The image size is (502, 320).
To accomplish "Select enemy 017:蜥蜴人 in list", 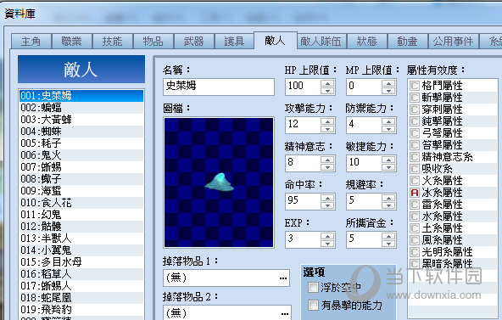I will pos(81,285).
